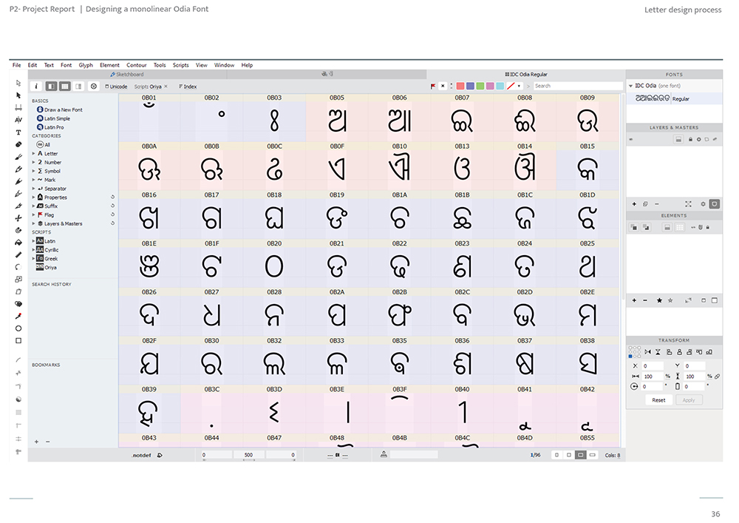Select the Brush tool
Image resolution: width=739 pixels, height=523 pixels.
(x=18, y=157)
